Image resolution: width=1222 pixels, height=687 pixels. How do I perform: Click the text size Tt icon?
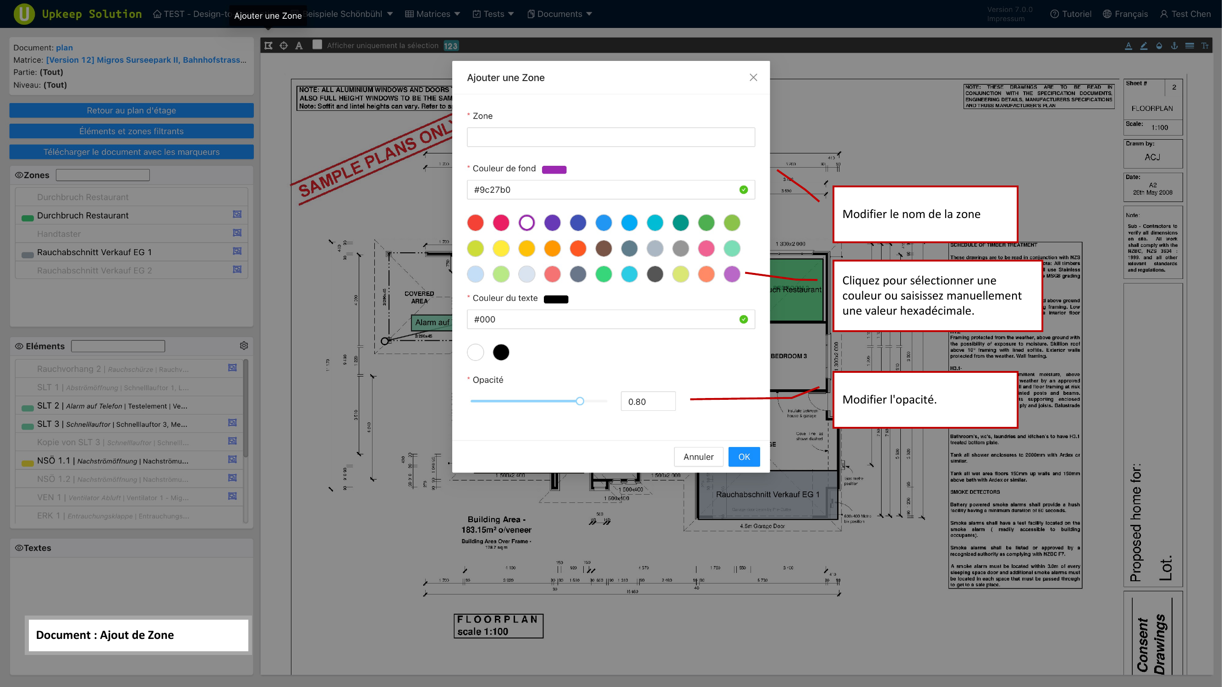click(1205, 45)
